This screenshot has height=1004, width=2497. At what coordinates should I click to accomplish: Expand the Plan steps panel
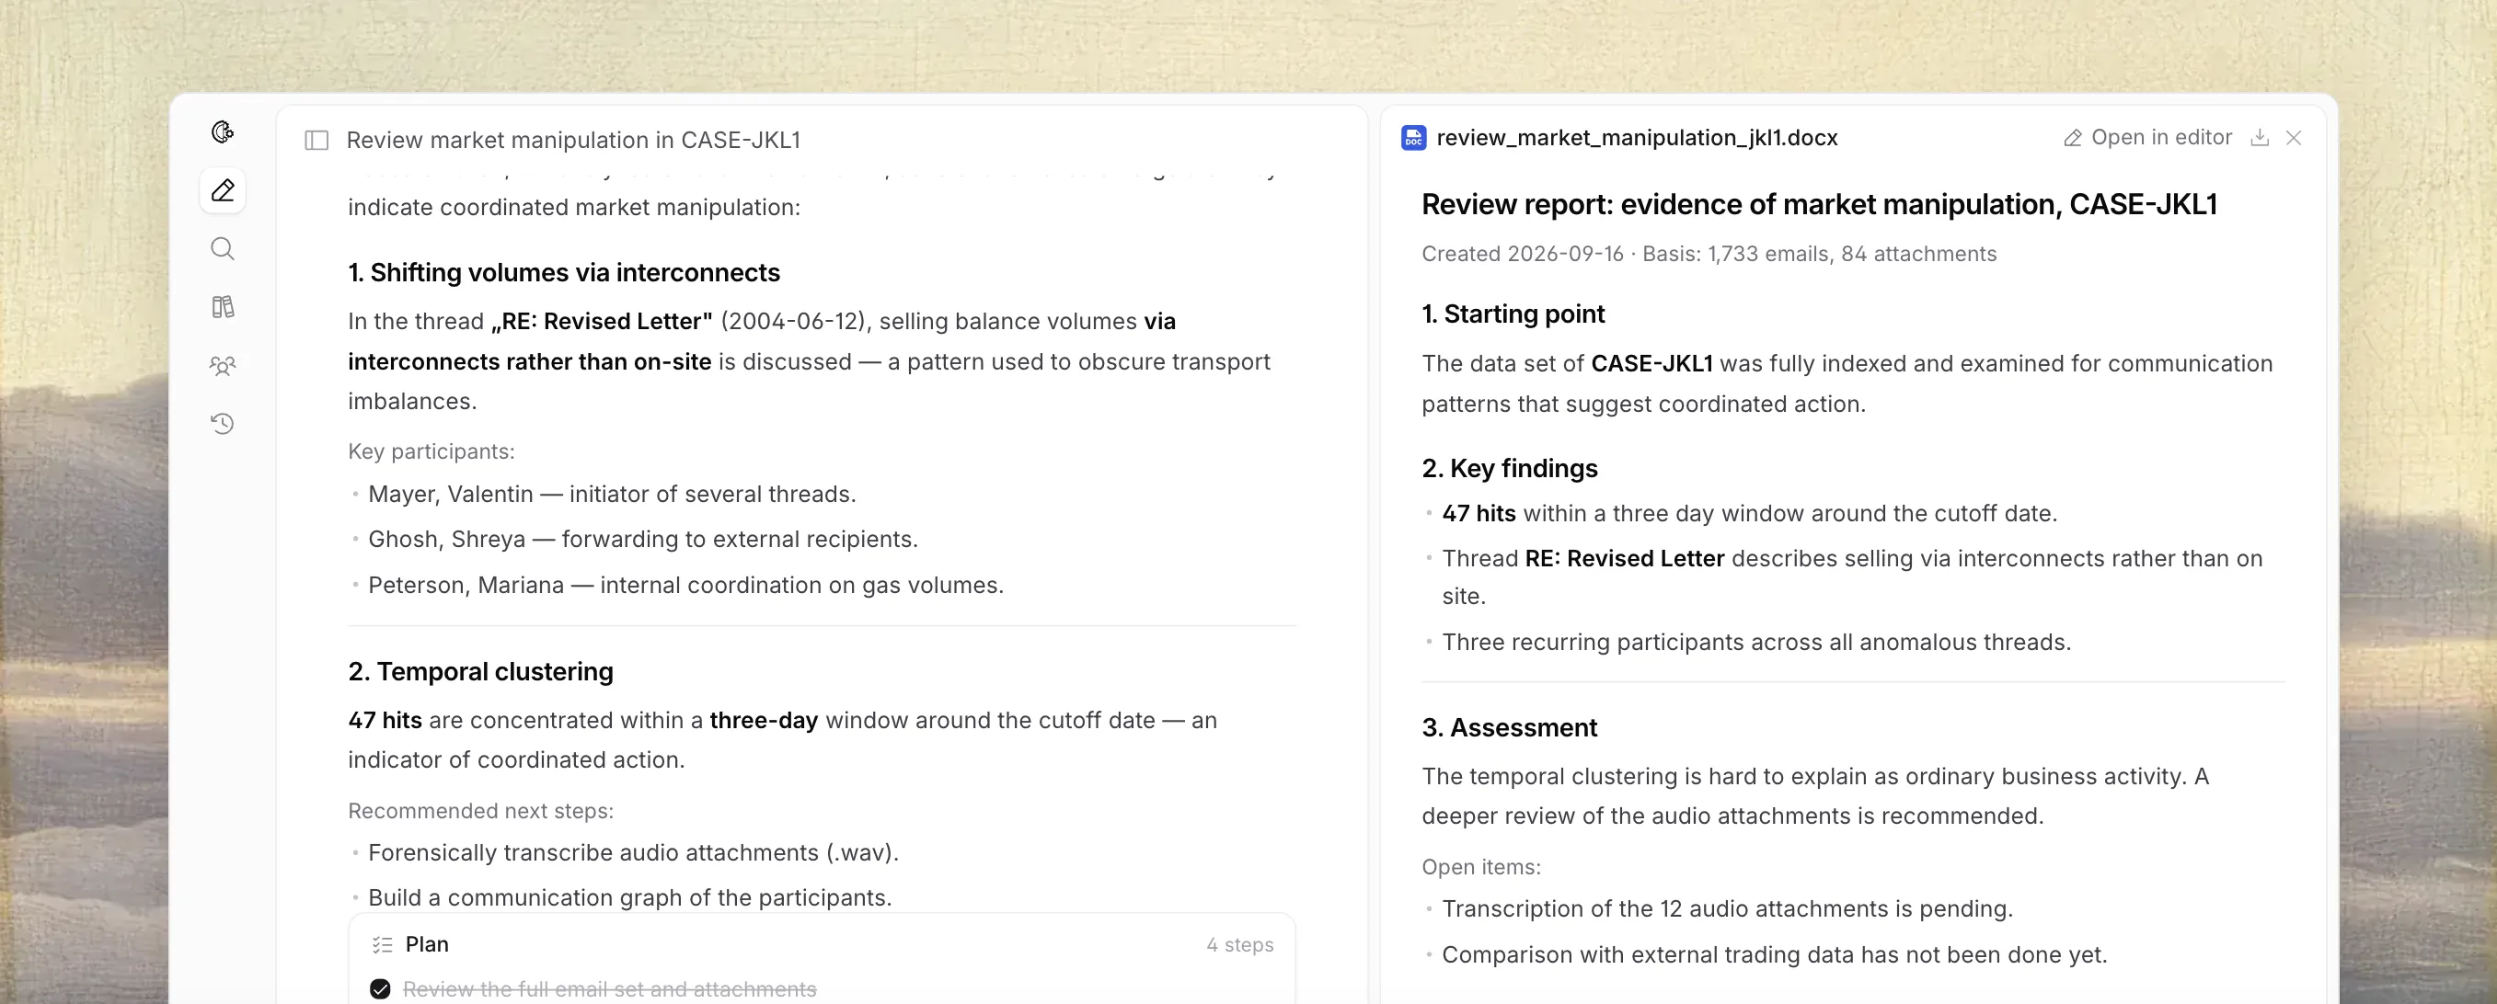[x=822, y=944]
